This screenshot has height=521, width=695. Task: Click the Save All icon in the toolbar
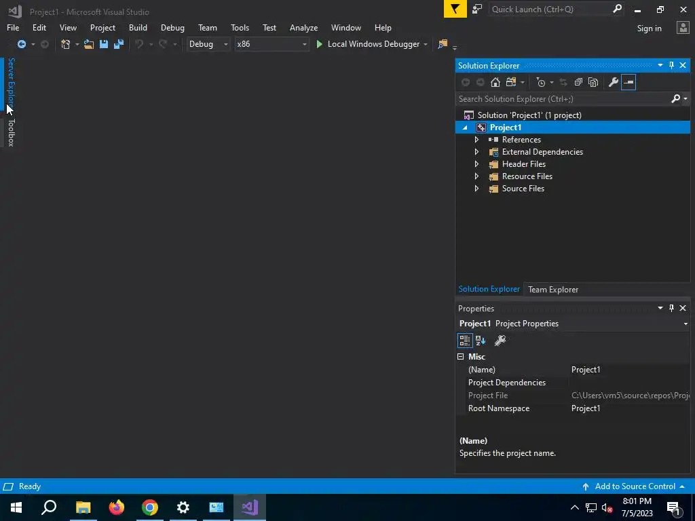pos(119,44)
